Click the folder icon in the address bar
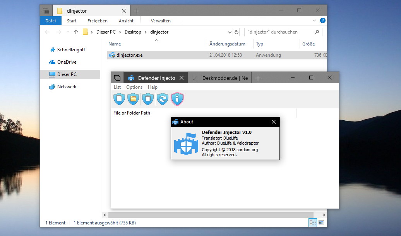This screenshot has height=236, width=401. point(86,32)
